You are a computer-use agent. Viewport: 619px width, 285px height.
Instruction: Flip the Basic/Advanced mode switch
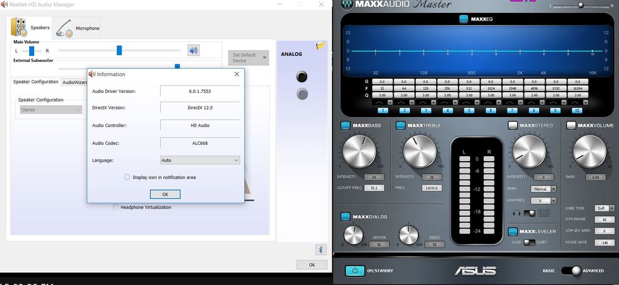coord(571,271)
